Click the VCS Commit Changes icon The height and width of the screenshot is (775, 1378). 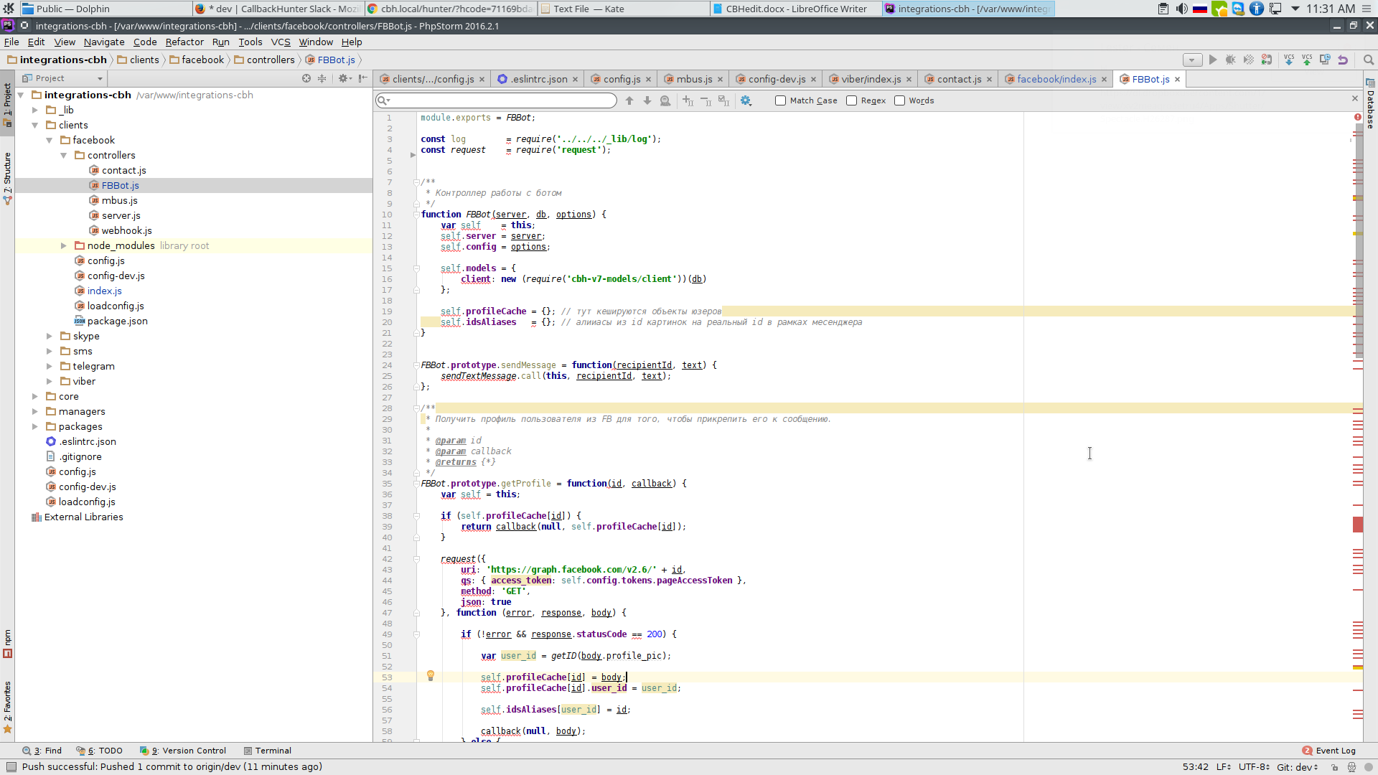click(x=1307, y=60)
